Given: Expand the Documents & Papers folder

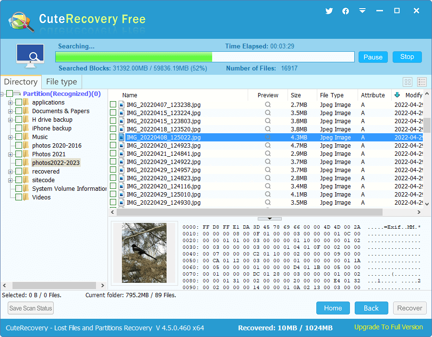Looking at the screenshot, I should click(x=10, y=111).
